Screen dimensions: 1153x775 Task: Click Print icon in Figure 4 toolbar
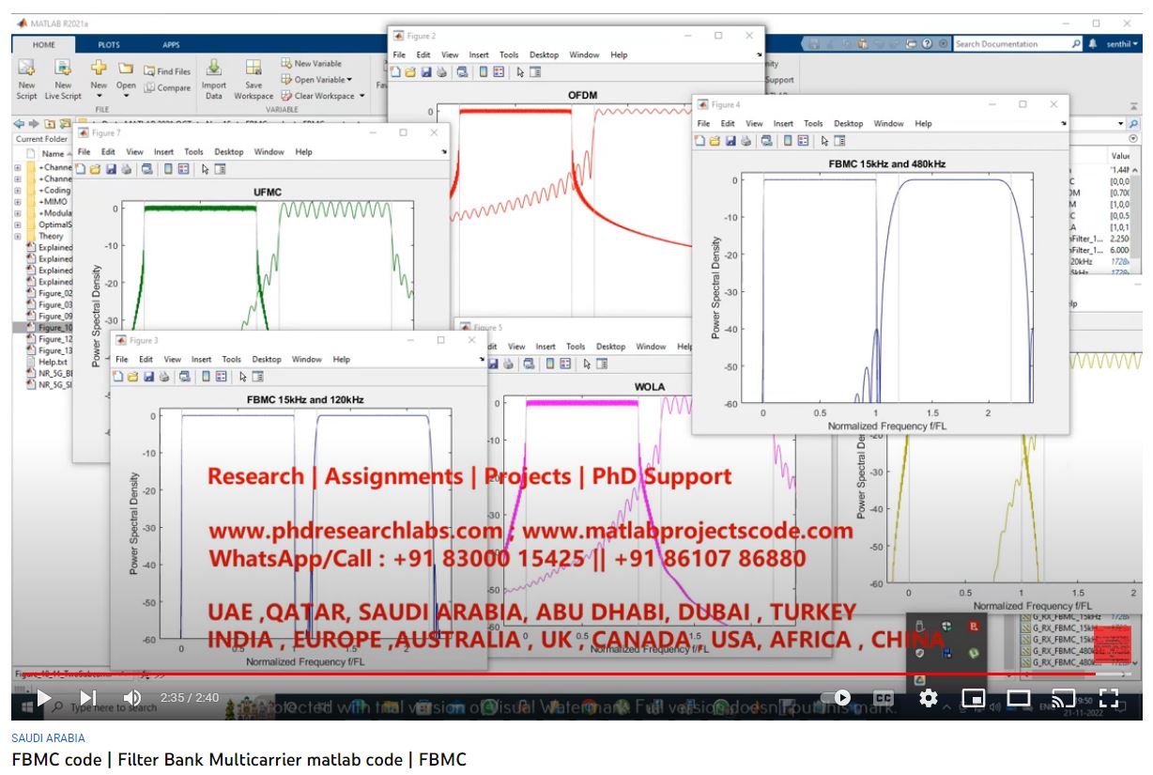point(747,141)
